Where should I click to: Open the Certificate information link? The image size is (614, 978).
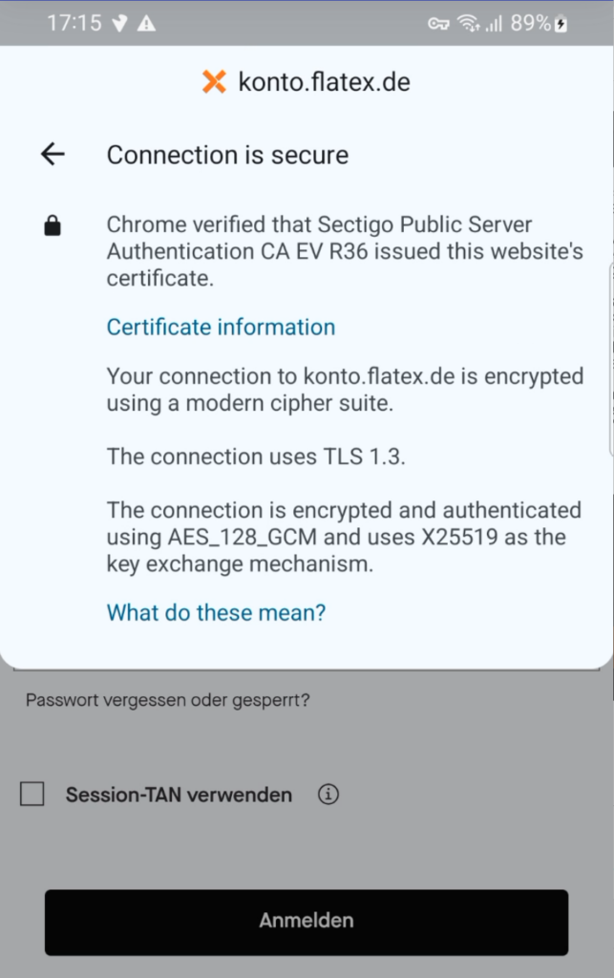coord(221,328)
